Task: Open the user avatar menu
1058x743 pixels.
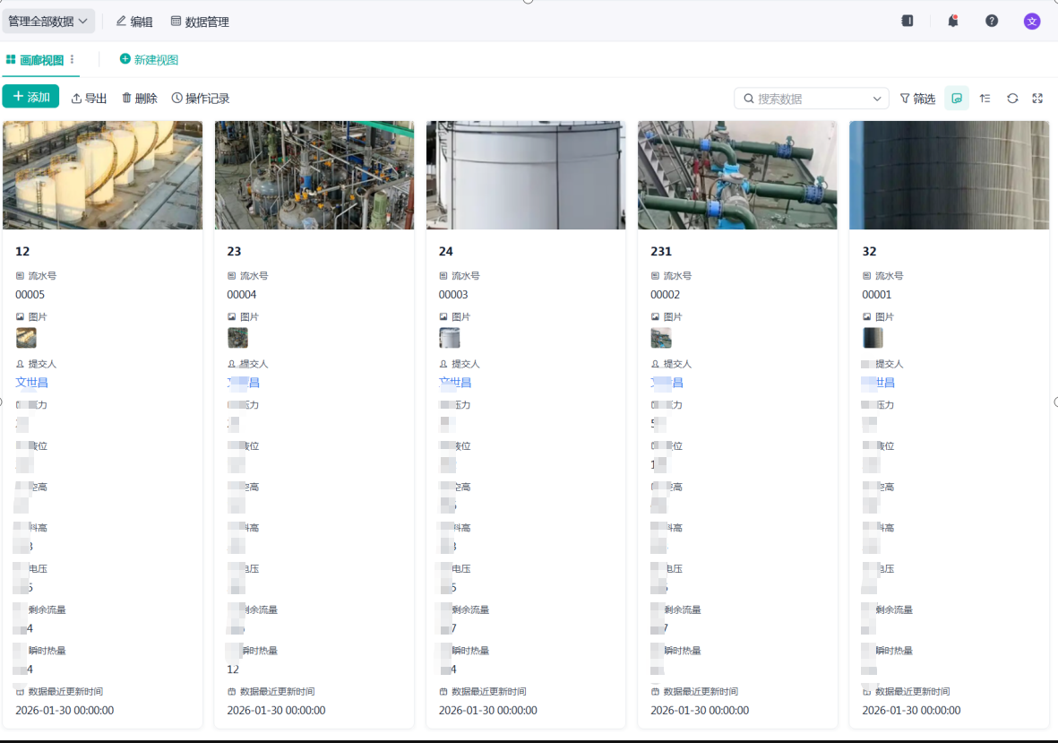Action: [x=1032, y=22]
